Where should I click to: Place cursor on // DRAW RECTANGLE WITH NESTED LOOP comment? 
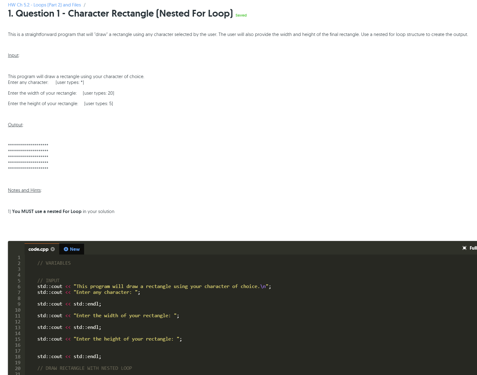click(85, 368)
